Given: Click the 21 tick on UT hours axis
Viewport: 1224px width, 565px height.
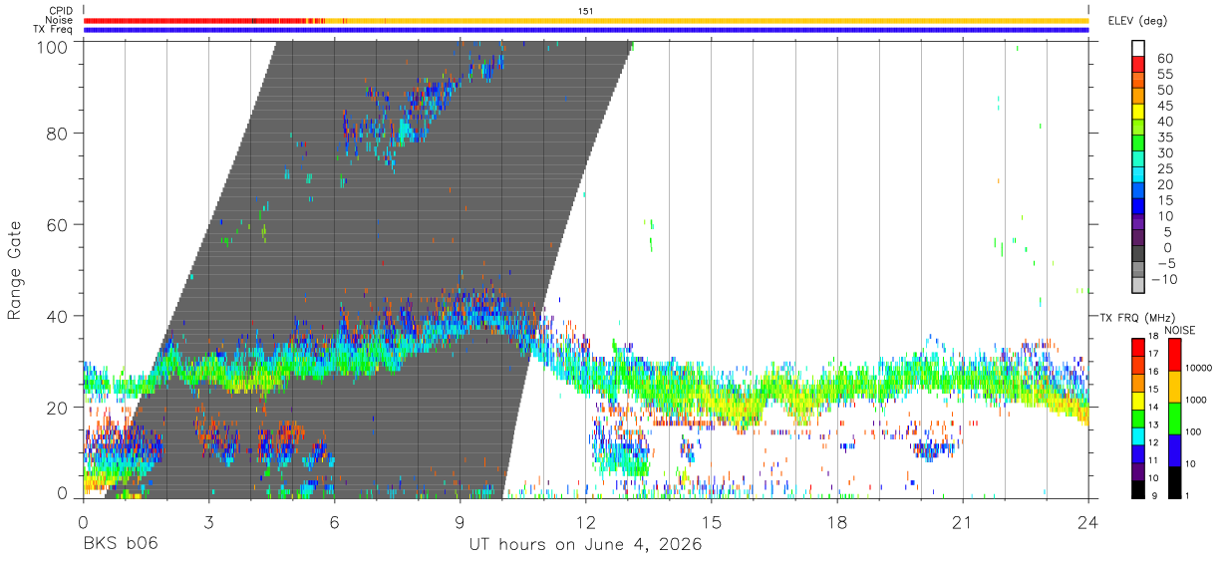Looking at the screenshot, I should 962,522.
